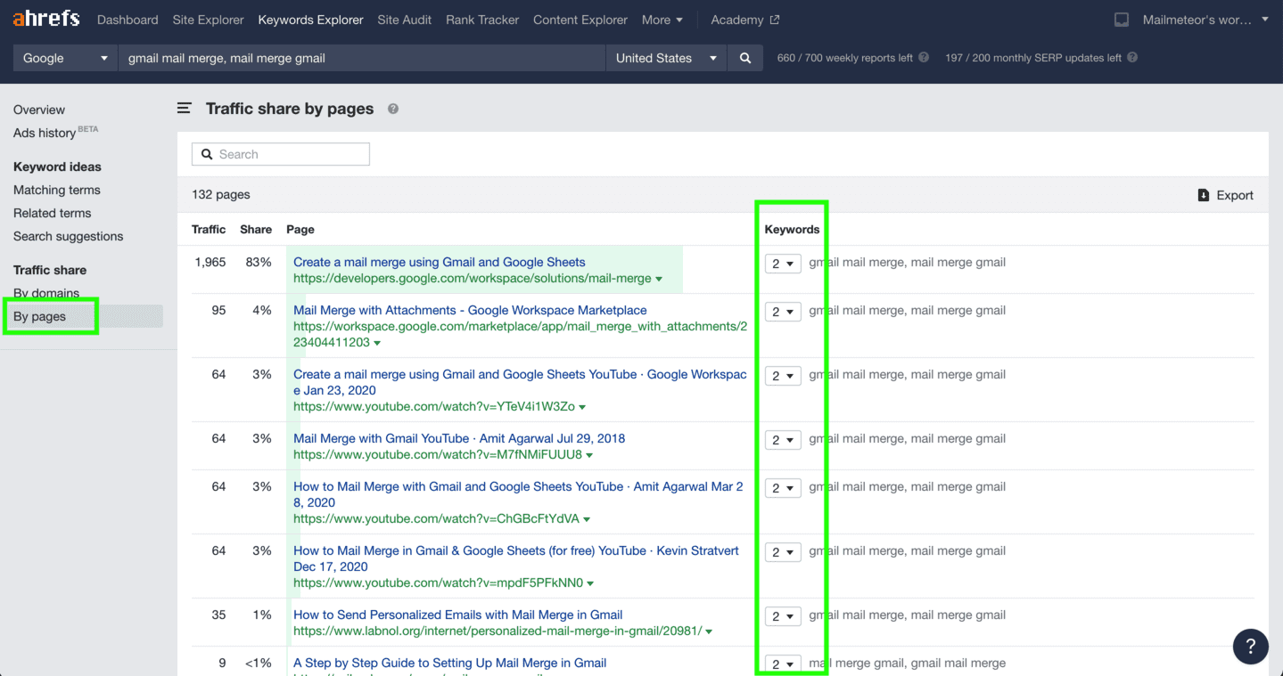Click the Page column header

(300, 229)
